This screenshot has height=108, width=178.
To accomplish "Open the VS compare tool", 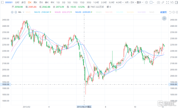I will click(x=172, y=2).
